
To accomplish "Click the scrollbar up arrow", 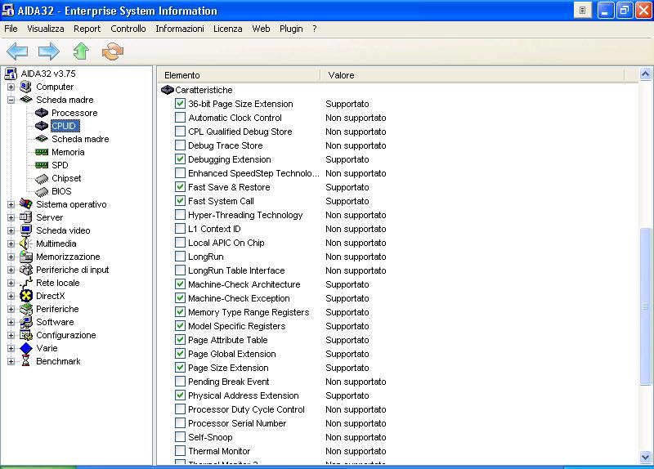I will click(x=645, y=74).
